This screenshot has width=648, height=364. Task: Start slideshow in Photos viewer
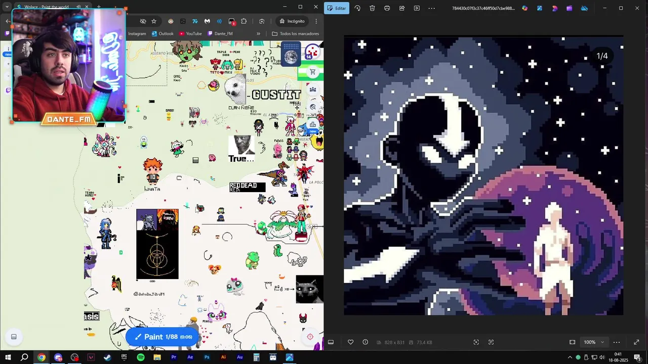417,8
